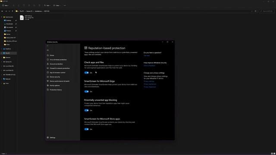Open Desktop in Quick access
The height and width of the screenshot is (155, 276).
(x=9, y=21)
